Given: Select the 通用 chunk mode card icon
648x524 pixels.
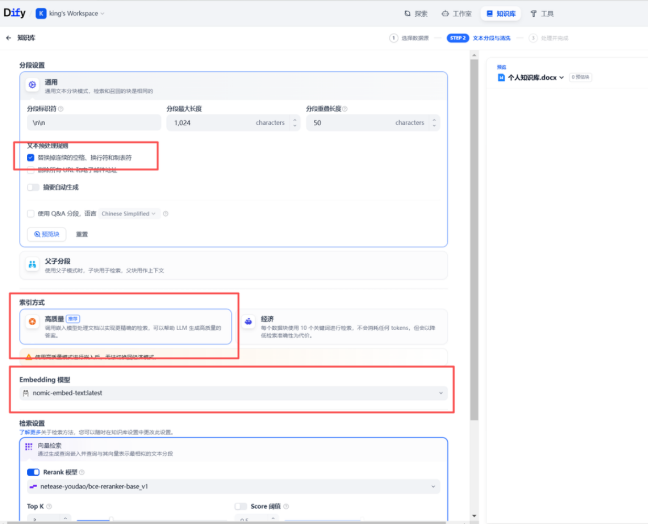Looking at the screenshot, I should [33, 85].
